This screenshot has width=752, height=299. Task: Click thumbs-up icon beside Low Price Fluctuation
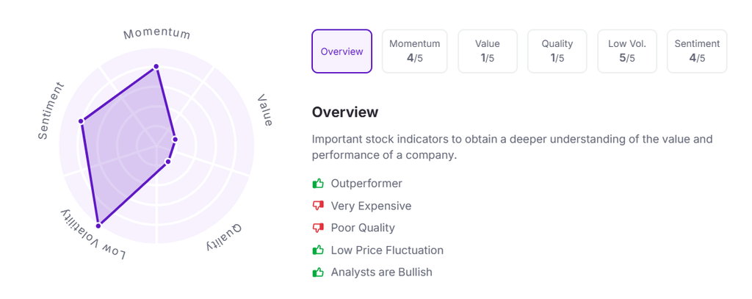(x=318, y=250)
